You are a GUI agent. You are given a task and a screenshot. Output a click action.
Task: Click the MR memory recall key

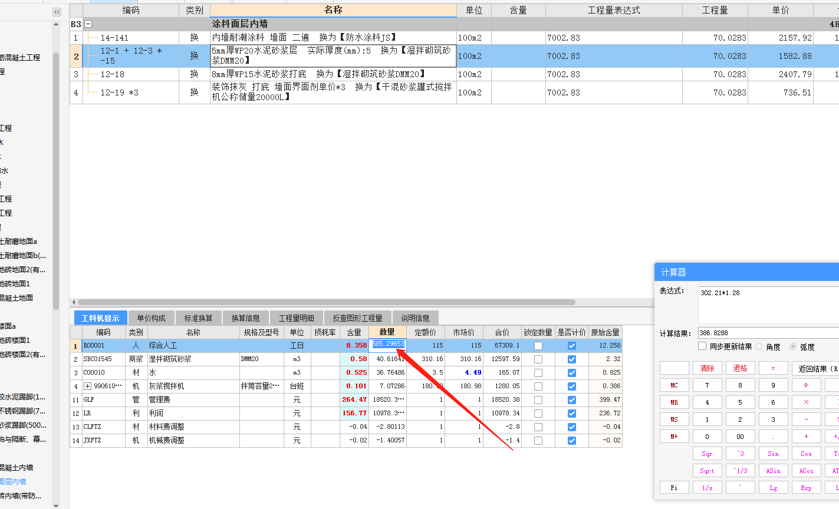click(x=675, y=402)
